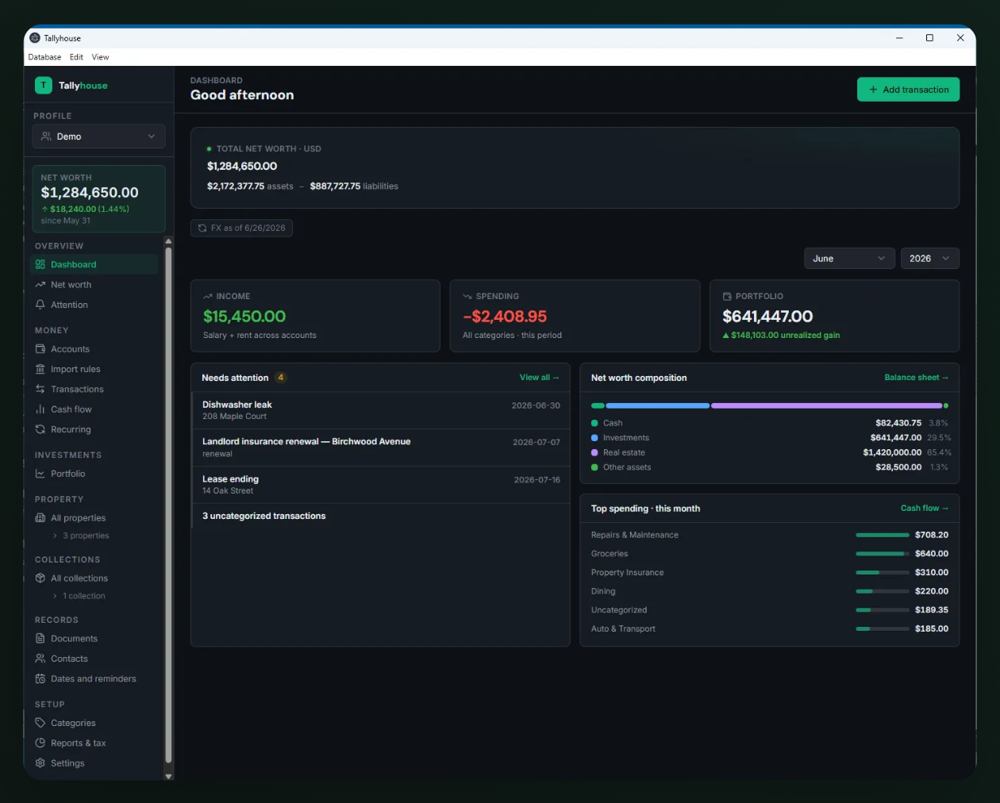Click the blue Investments segment of composition bar
The image size is (1000, 803).
click(658, 406)
